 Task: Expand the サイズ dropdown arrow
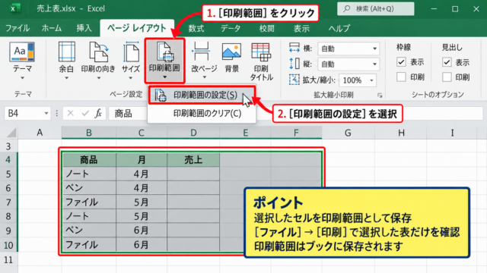point(130,78)
